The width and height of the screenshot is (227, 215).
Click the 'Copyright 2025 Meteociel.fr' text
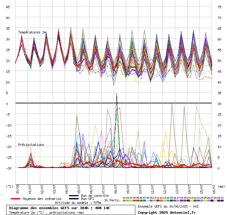[167, 212]
